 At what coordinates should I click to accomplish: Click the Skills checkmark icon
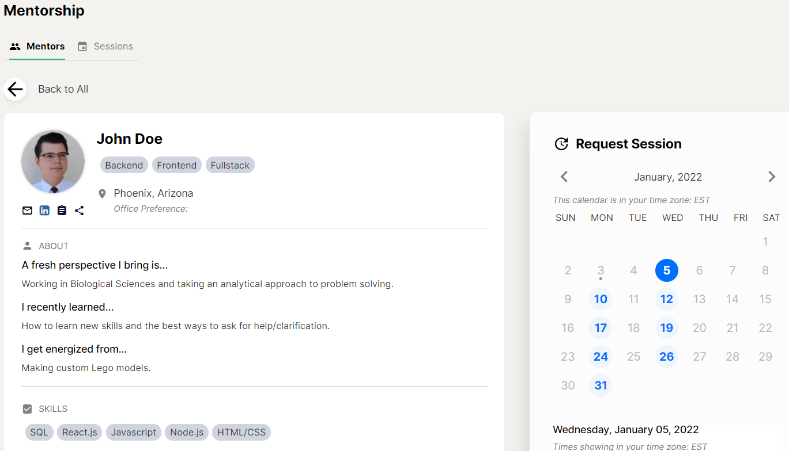click(x=27, y=409)
